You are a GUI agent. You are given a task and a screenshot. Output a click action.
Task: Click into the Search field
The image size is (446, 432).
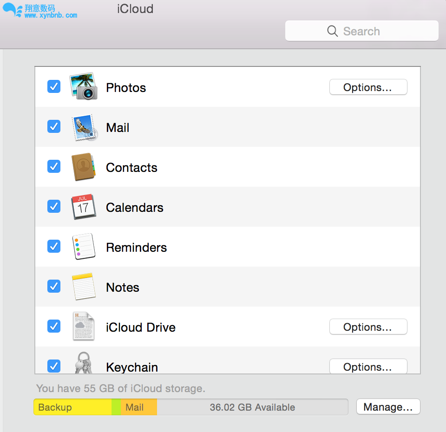[x=361, y=31]
